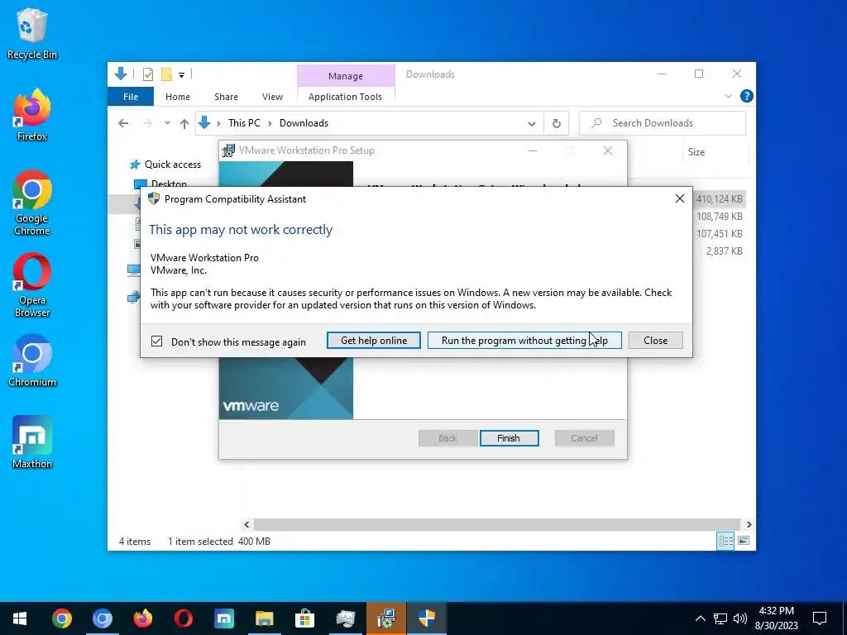Switch to VMware installer taskbar item
The width and height of the screenshot is (847, 635).
[x=386, y=618]
